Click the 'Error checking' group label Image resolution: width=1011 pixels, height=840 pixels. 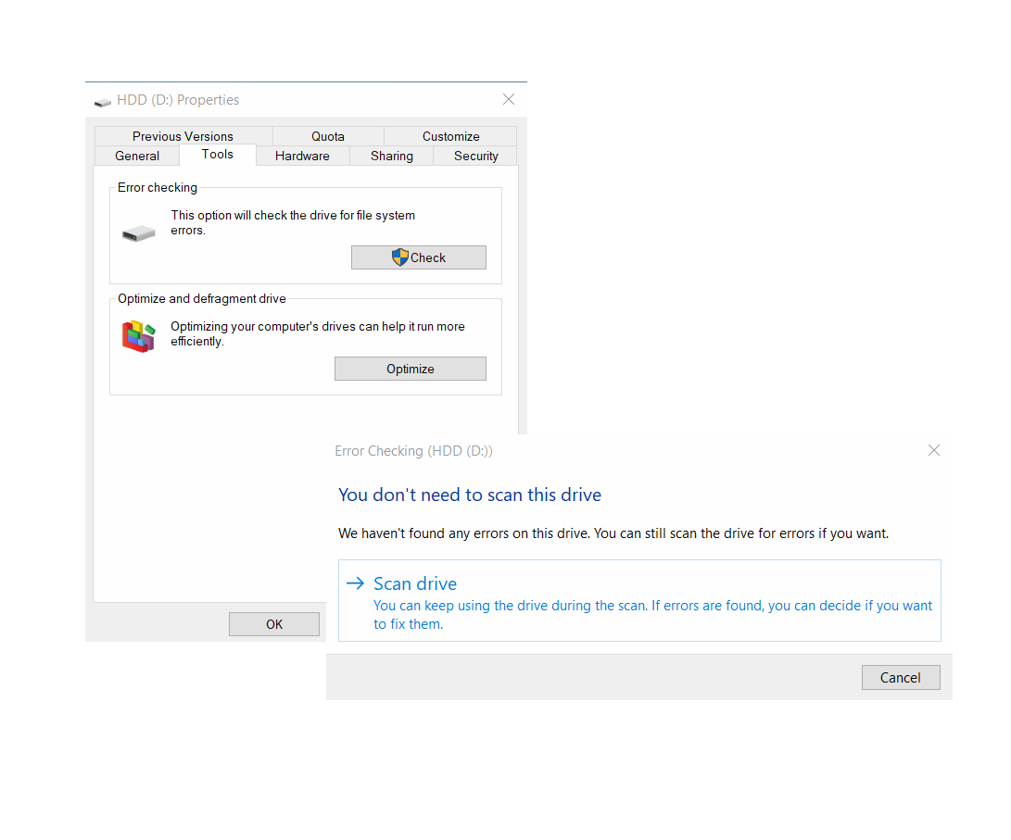[158, 187]
